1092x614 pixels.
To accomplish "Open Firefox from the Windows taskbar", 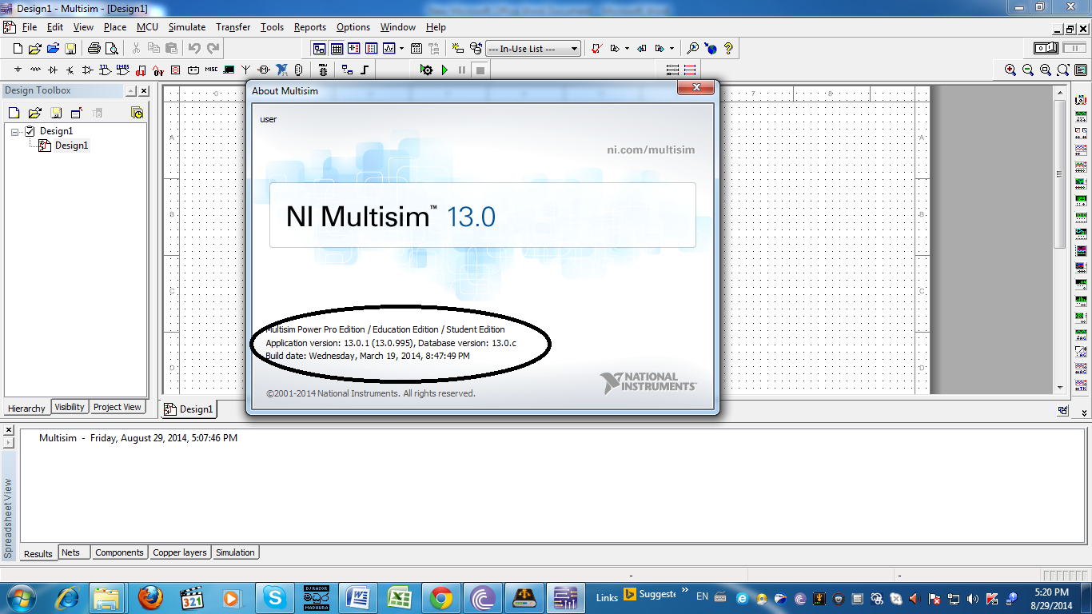I will click(x=149, y=597).
